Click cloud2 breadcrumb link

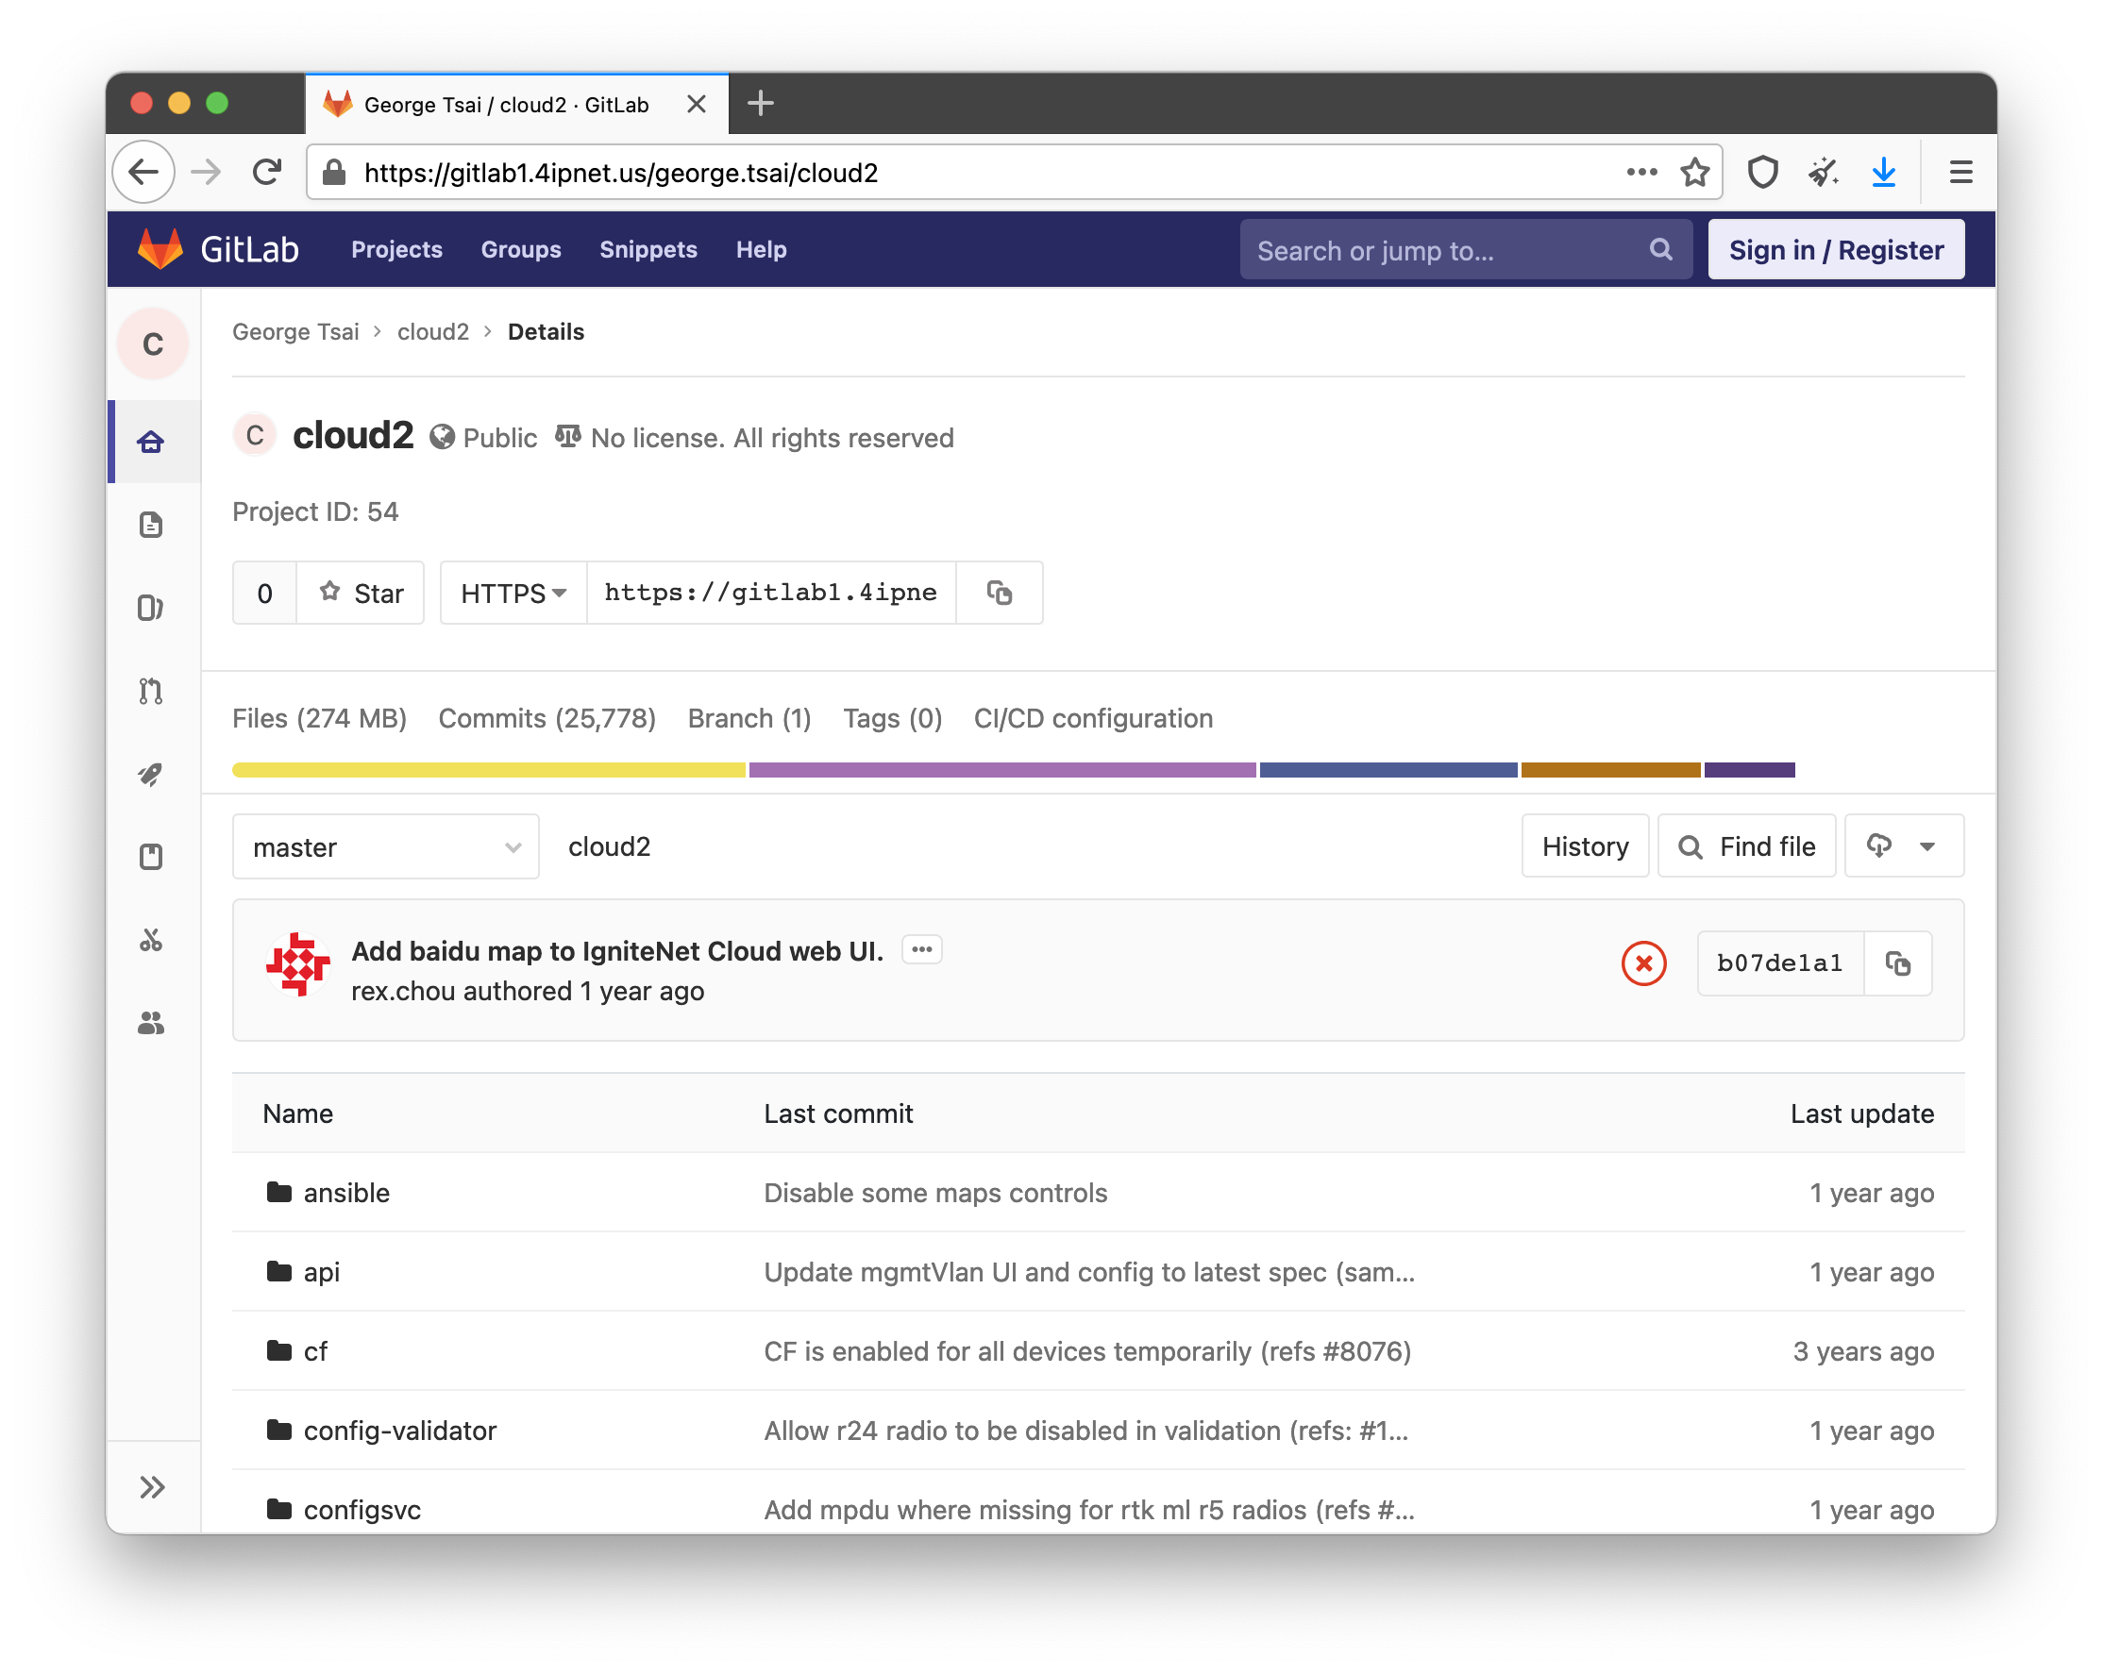433,331
